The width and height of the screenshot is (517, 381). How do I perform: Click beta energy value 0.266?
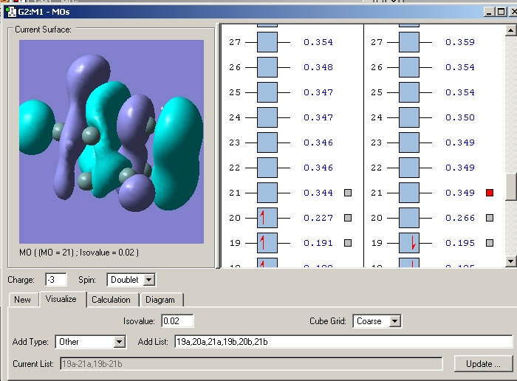pos(460,218)
